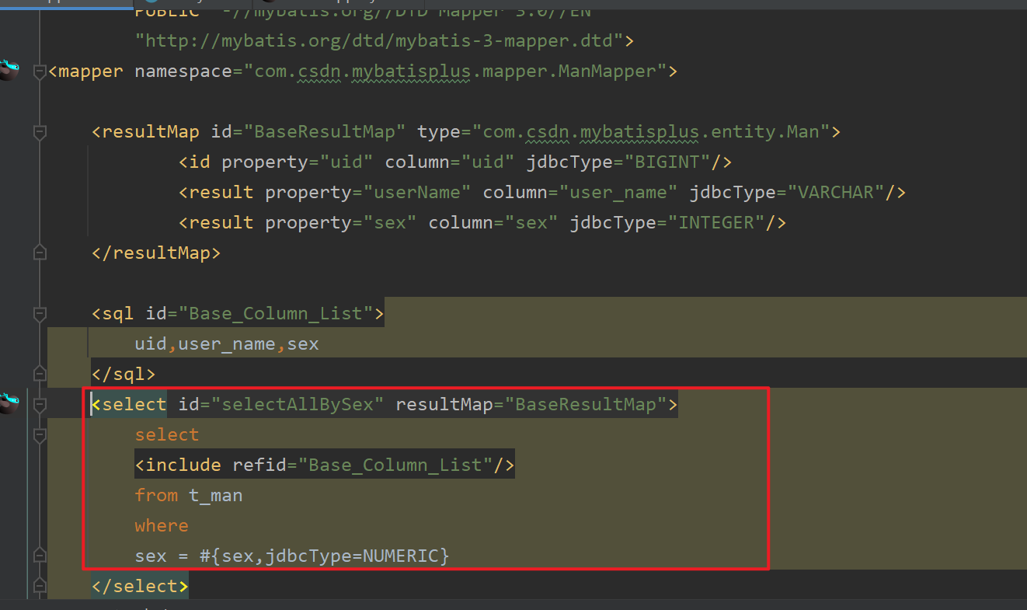Click the fold marker at the closing resultMap tag
1027x610 pixels.
(40, 253)
